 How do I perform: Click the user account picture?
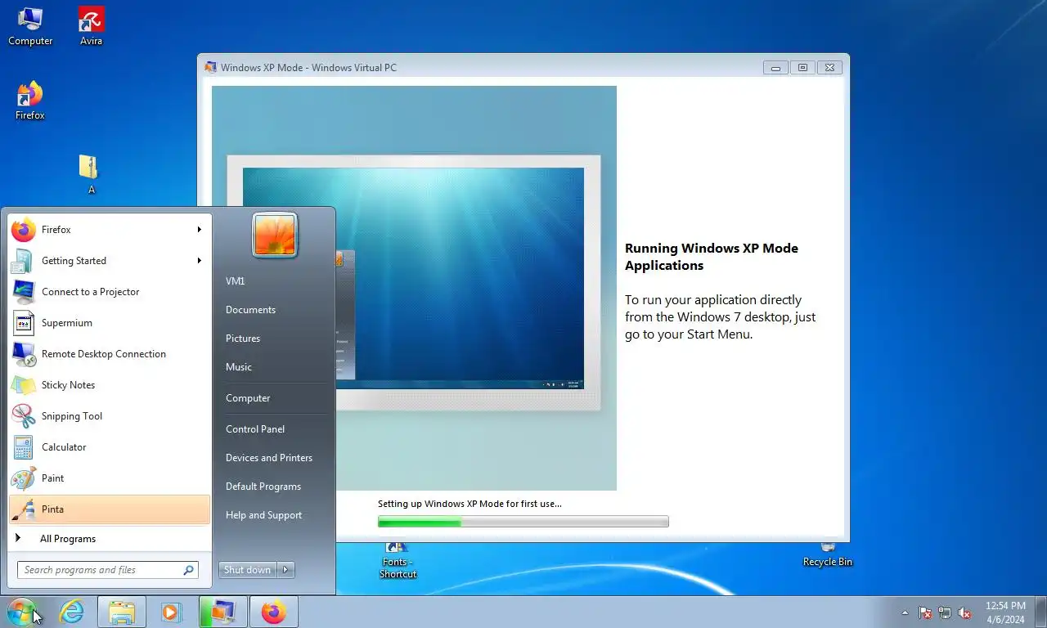(x=275, y=235)
